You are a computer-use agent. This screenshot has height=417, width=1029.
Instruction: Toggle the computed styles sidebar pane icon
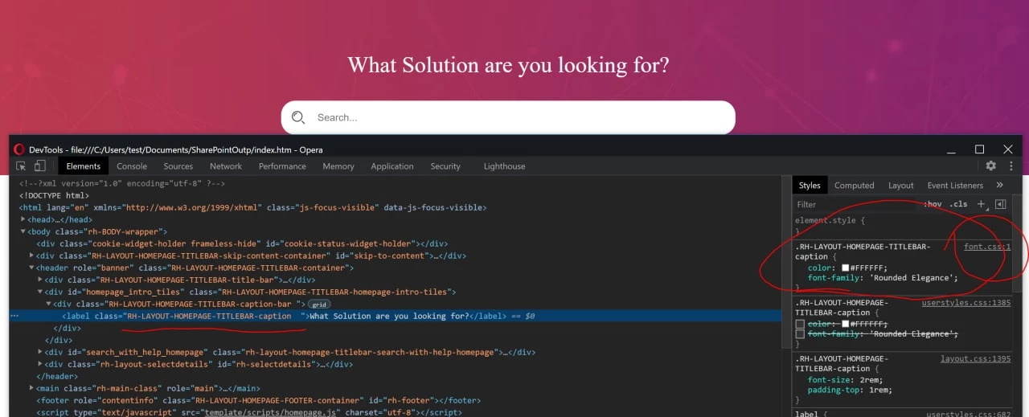point(1001,204)
